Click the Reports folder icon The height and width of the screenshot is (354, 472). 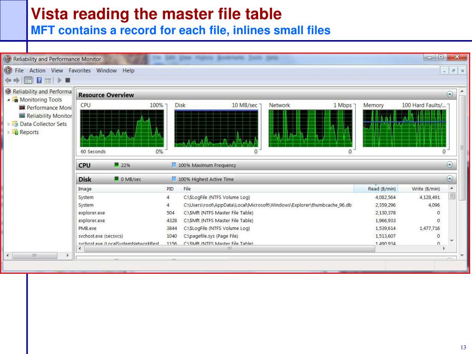(x=15, y=132)
